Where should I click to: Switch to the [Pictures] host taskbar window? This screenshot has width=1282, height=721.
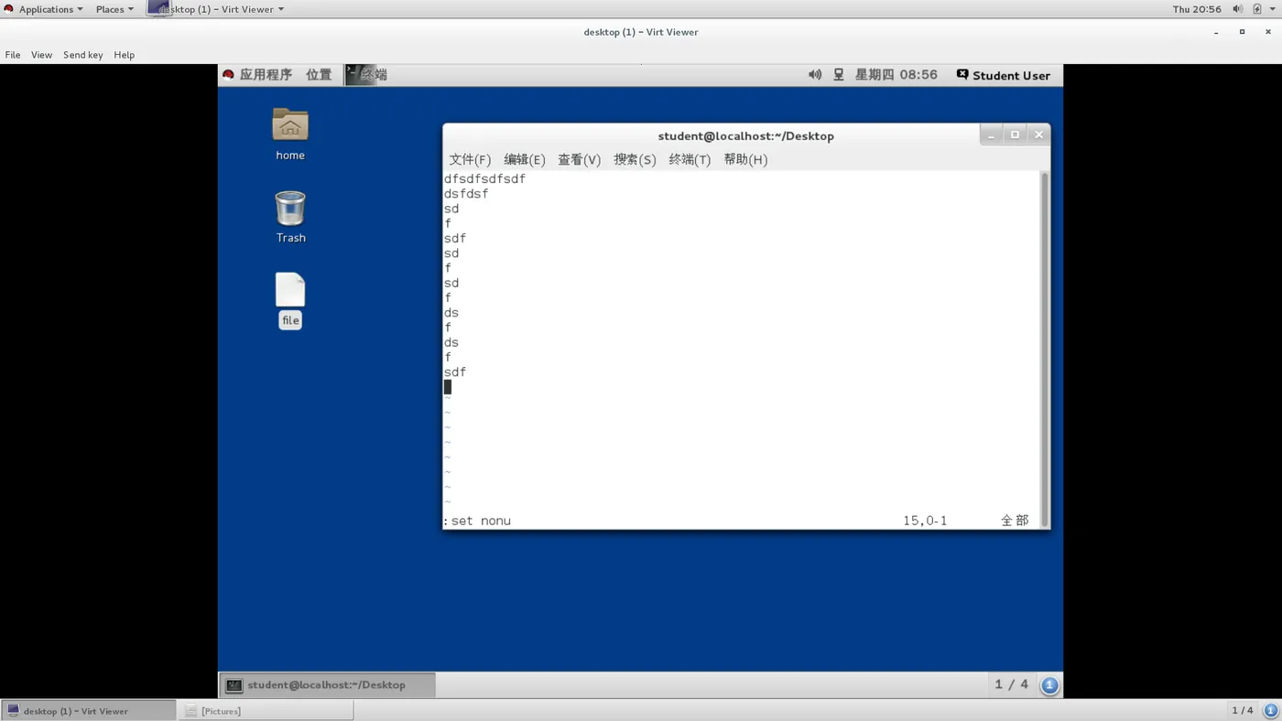pyautogui.click(x=266, y=711)
